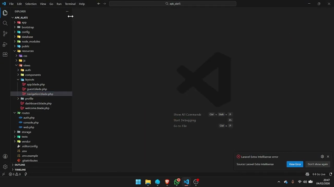Expand the OUTLINE section
Screen dimensions: 334x187
(41, 165)
